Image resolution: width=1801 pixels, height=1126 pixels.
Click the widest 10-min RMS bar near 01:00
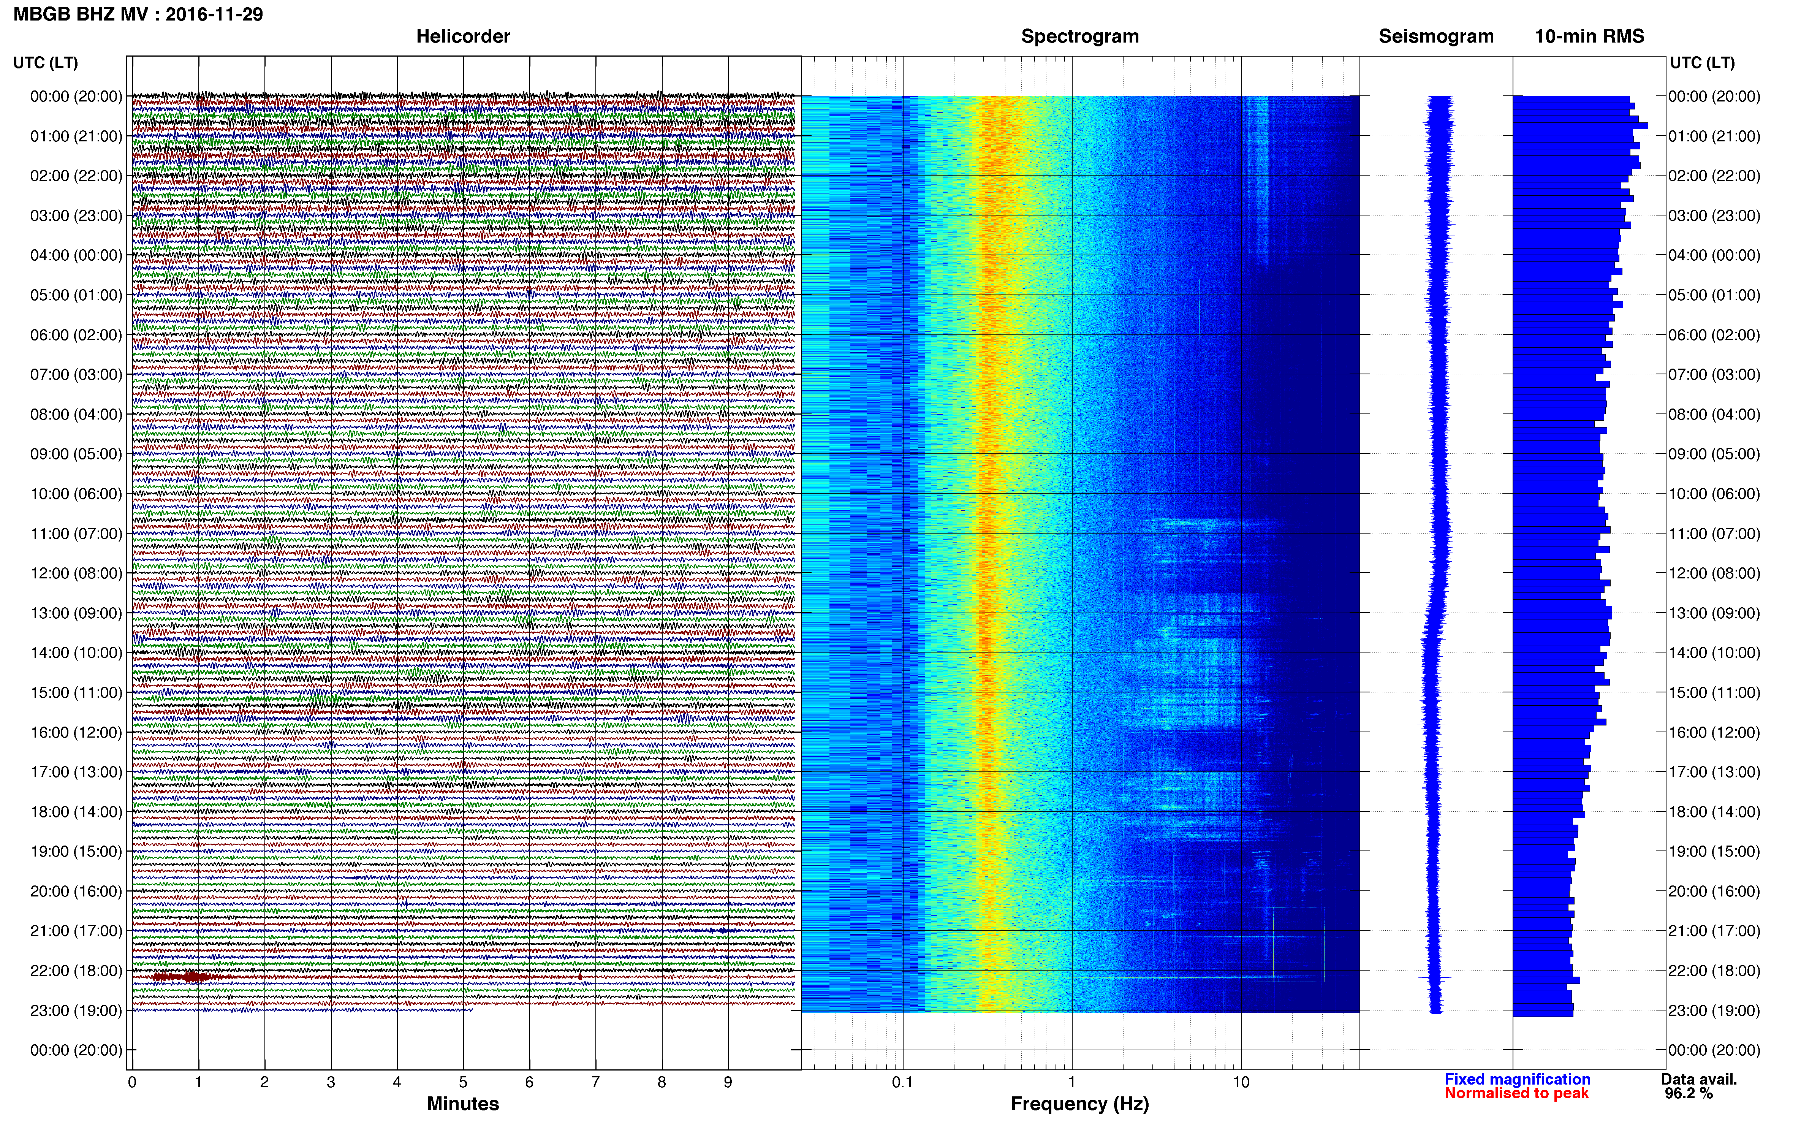coord(1580,126)
